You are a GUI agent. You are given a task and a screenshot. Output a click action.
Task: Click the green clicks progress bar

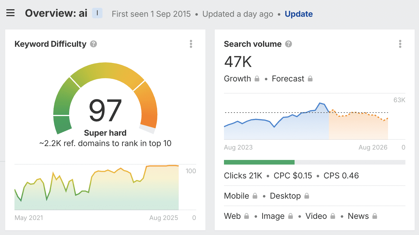(x=259, y=162)
